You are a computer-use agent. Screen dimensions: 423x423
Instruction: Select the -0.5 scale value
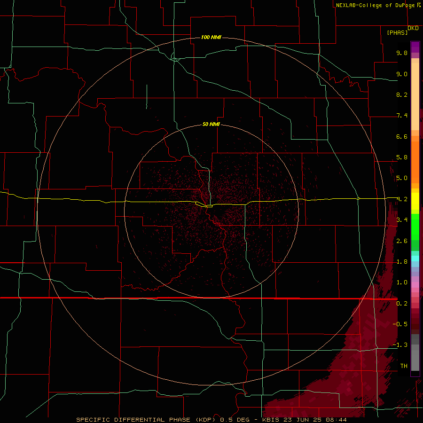[x=400, y=324]
